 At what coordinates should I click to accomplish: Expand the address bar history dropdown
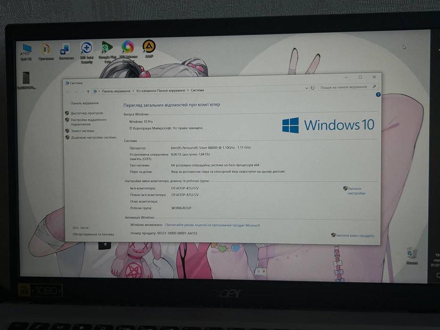tap(307, 88)
